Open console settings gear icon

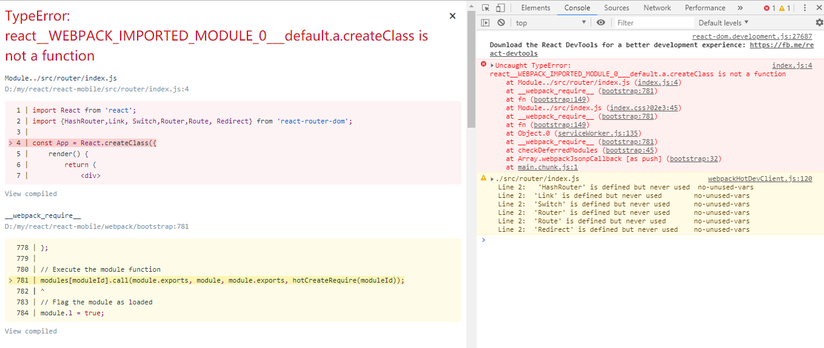(819, 22)
